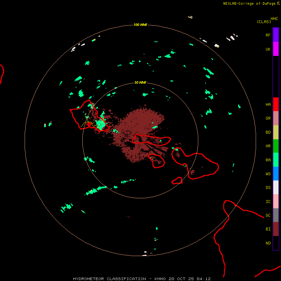Viewport: 281px width, 281px height.
Task: Click the KHMO station identifier
Action: coord(160,279)
